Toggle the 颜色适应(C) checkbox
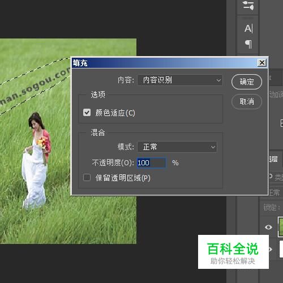 click(87, 113)
